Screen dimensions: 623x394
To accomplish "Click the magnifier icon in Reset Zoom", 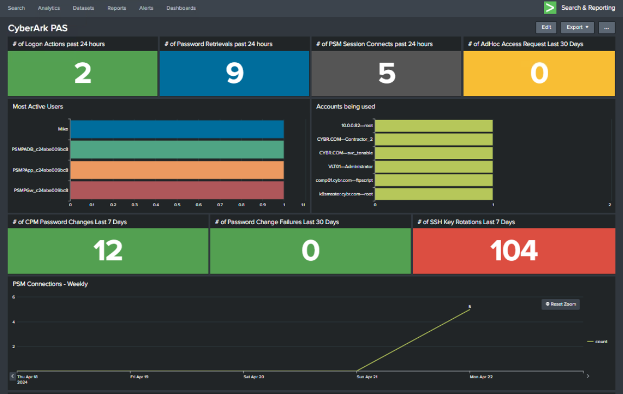I will 547,304.
